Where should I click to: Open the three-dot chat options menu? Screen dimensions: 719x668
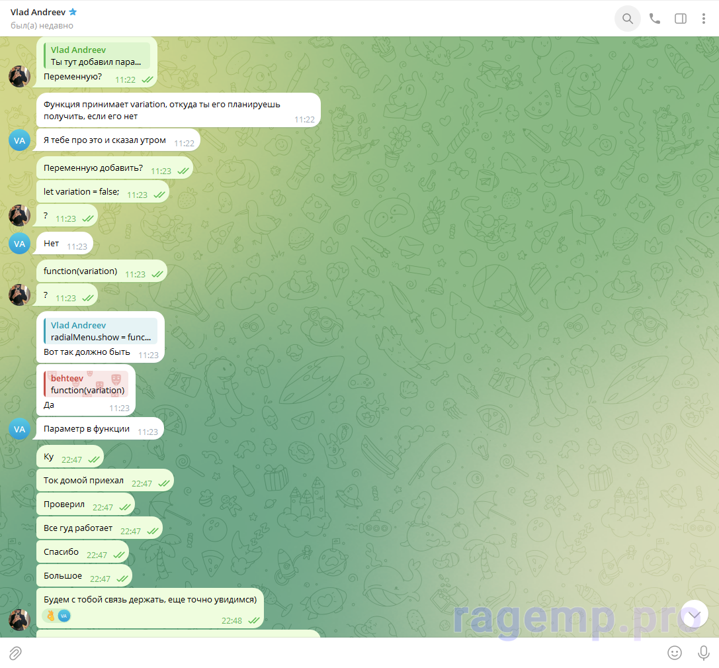point(703,19)
